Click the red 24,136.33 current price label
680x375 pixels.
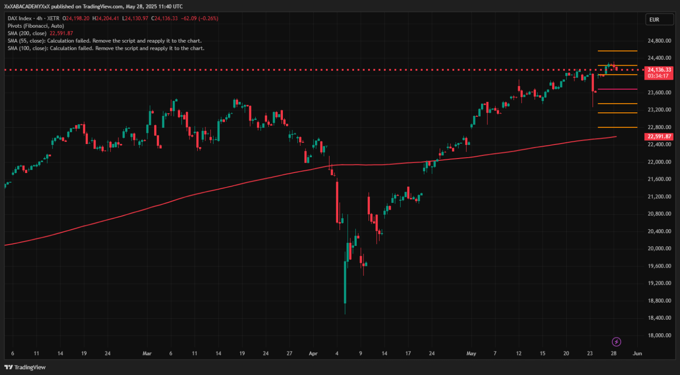(x=659, y=70)
